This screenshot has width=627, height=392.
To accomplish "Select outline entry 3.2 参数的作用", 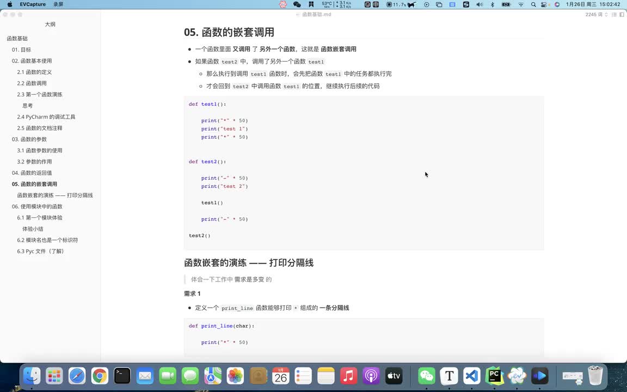I will click(x=34, y=162).
